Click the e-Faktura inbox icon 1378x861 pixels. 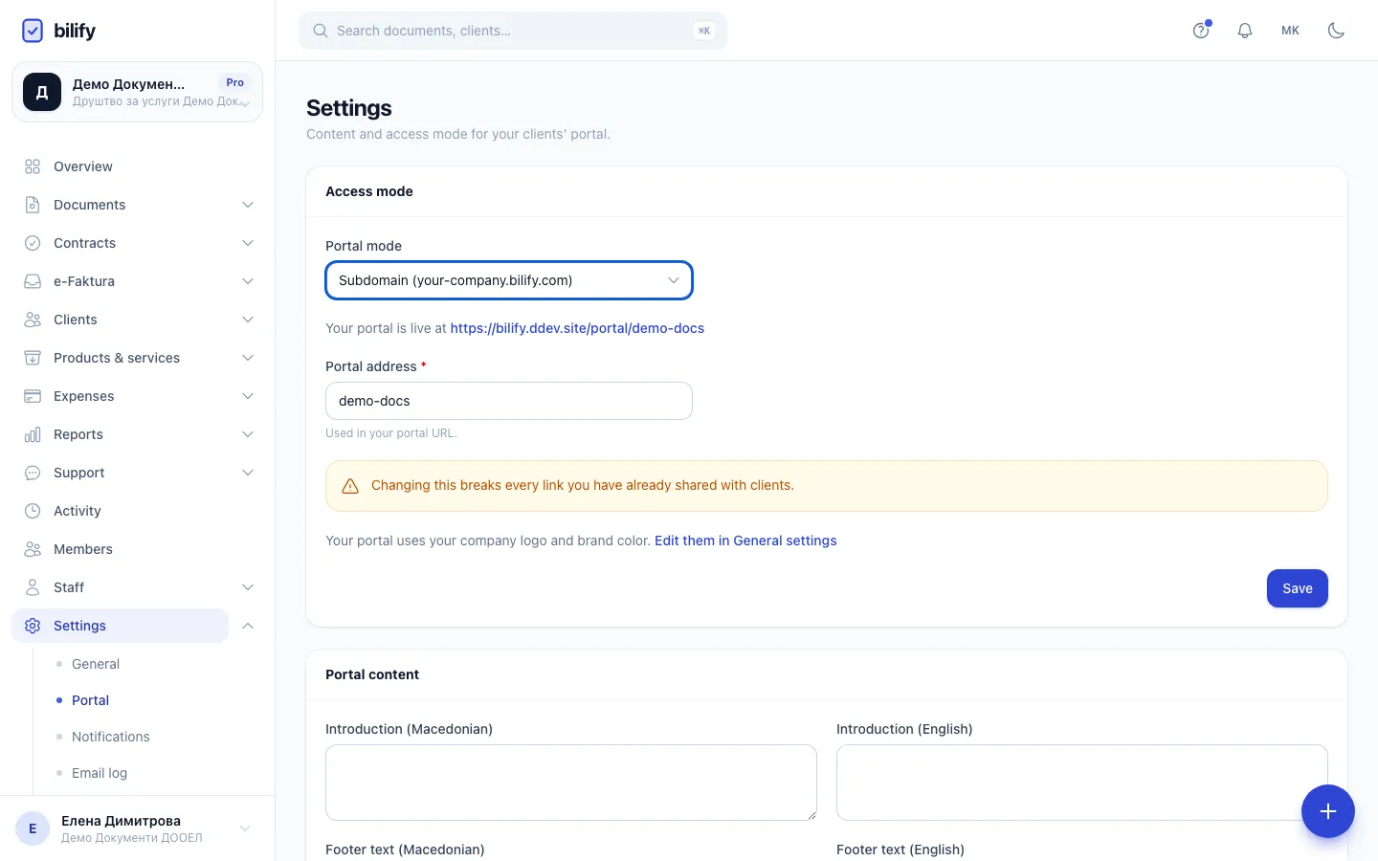tap(33, 281)
